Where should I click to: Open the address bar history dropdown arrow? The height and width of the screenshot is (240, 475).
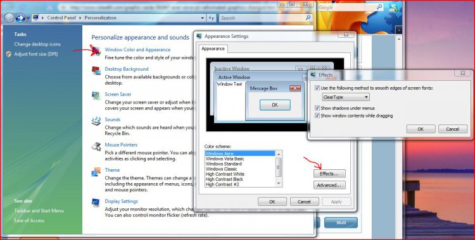pos(203,18)
